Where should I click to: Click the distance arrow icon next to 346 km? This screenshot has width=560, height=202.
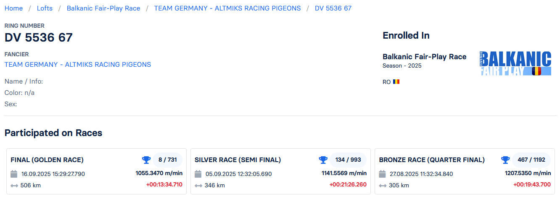(198, 185)
